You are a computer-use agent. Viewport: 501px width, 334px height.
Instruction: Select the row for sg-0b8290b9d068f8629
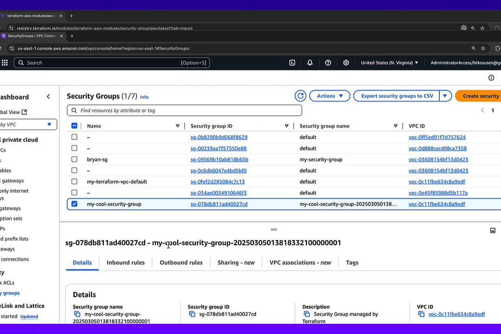74,137
